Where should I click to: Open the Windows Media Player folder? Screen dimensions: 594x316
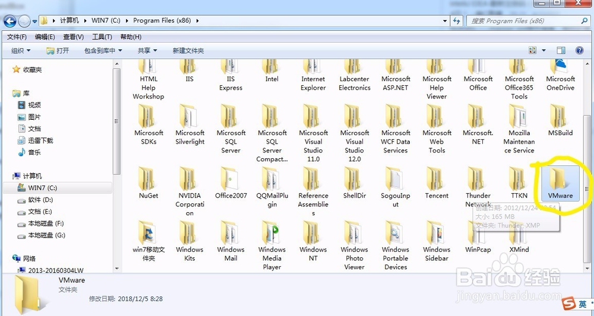[x=272, y=246]
